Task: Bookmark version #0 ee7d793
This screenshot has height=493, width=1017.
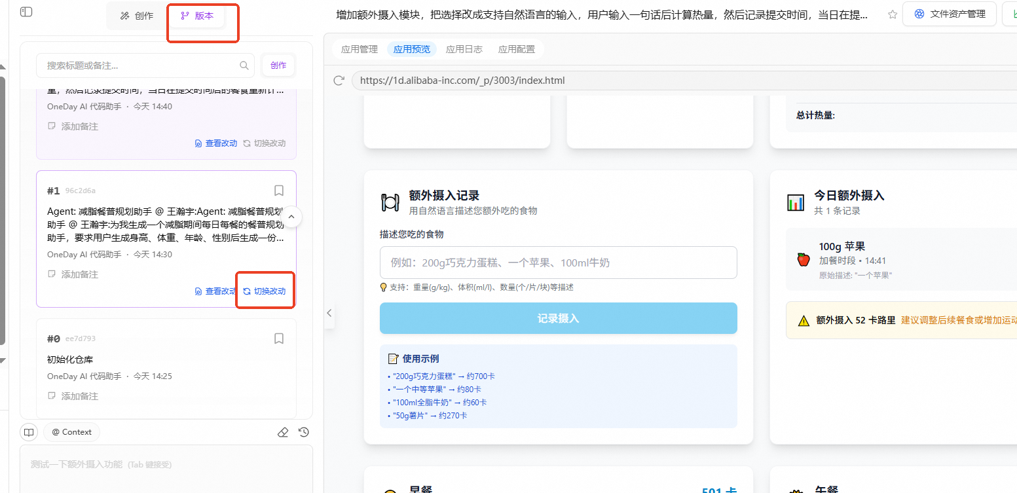Action: (279, 338)
